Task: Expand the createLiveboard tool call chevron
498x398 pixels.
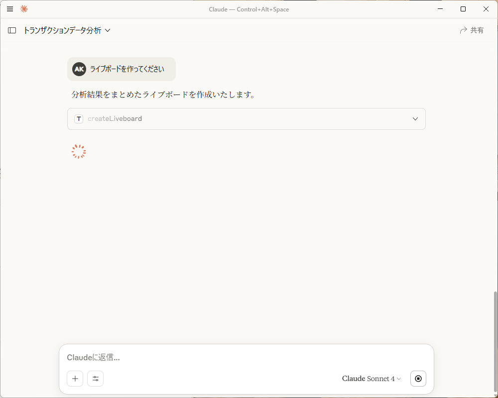Action: click(415, 119)
